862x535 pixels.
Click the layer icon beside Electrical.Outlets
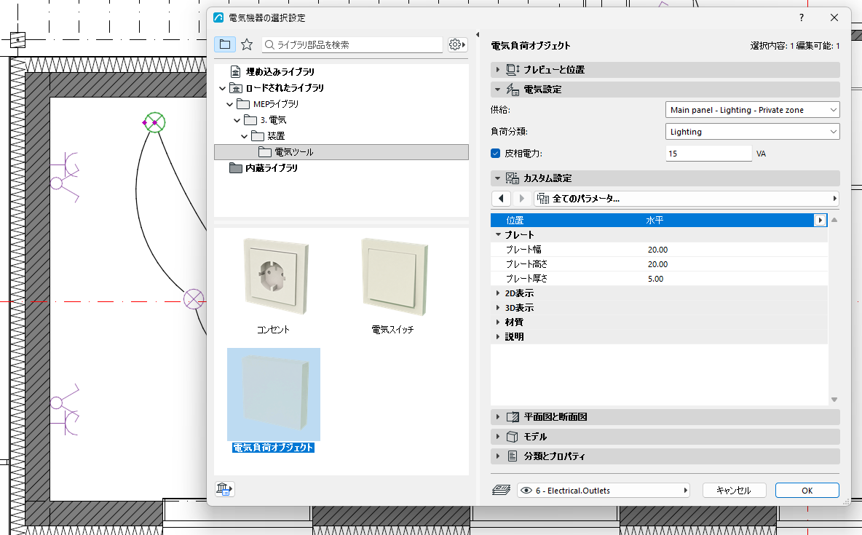coord(501,490)
